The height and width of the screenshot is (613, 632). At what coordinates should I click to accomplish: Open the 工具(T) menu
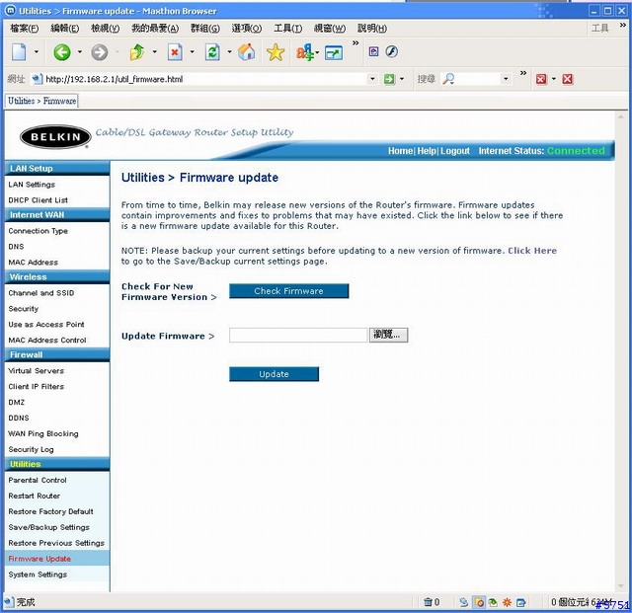[287, 29]
